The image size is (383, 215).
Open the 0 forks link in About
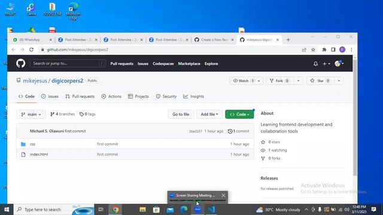tap(270, 158)
